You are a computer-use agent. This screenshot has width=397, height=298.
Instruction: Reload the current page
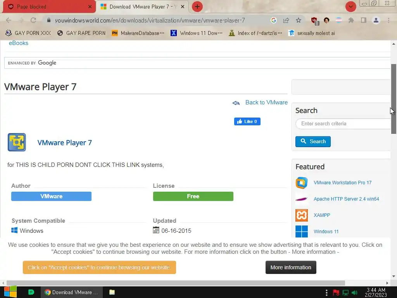pyautogui.click(x=33, y=20)
